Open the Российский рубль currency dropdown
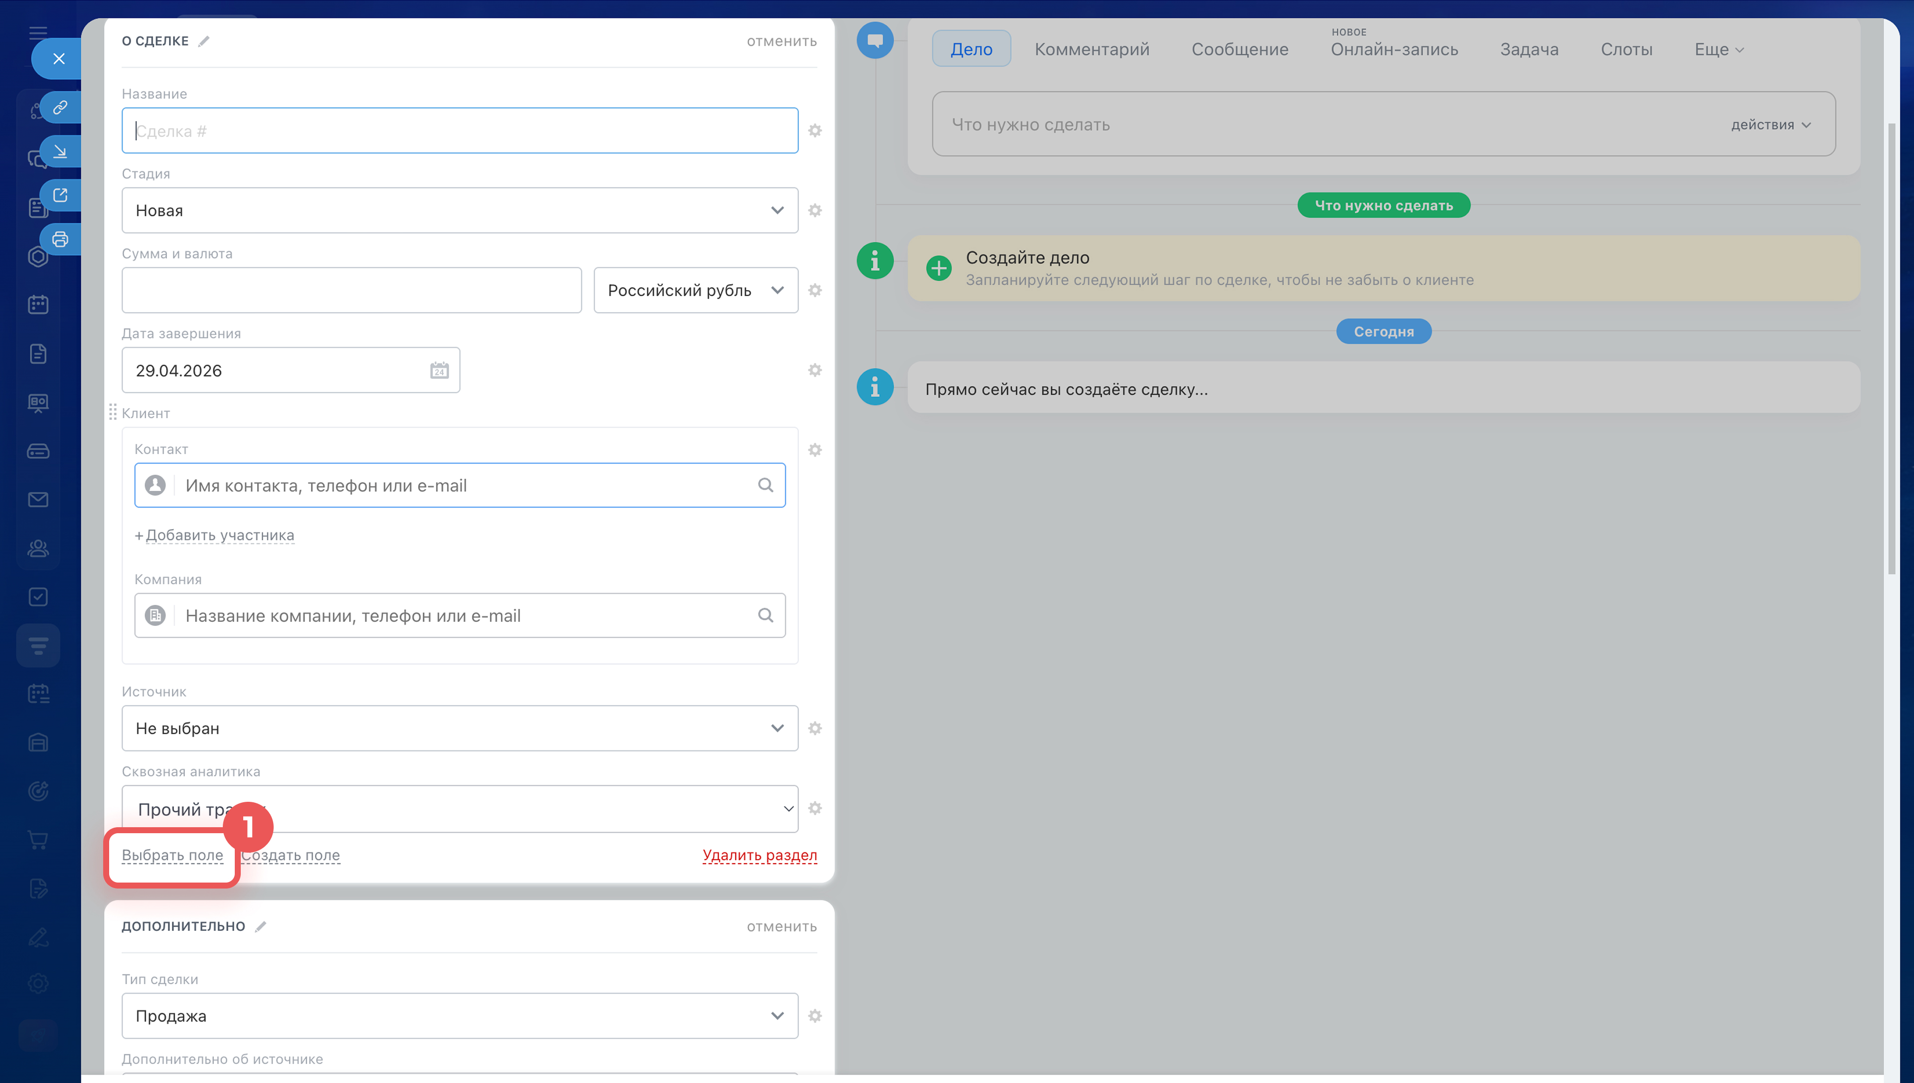This screenshot has height=1083, width=1914. (695, 290)
